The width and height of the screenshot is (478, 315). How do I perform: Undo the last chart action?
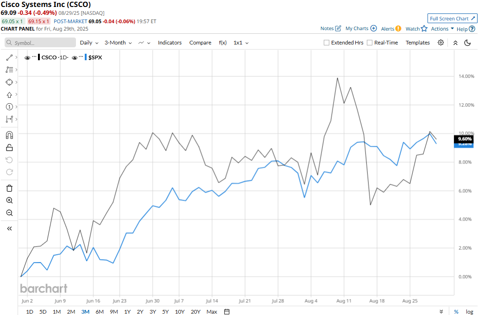pos(9,160)
